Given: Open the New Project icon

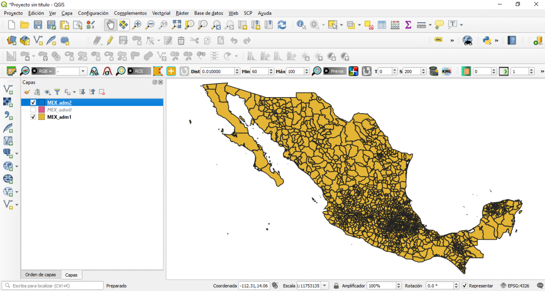Looking at the screenshot, I should click(10, 25).
